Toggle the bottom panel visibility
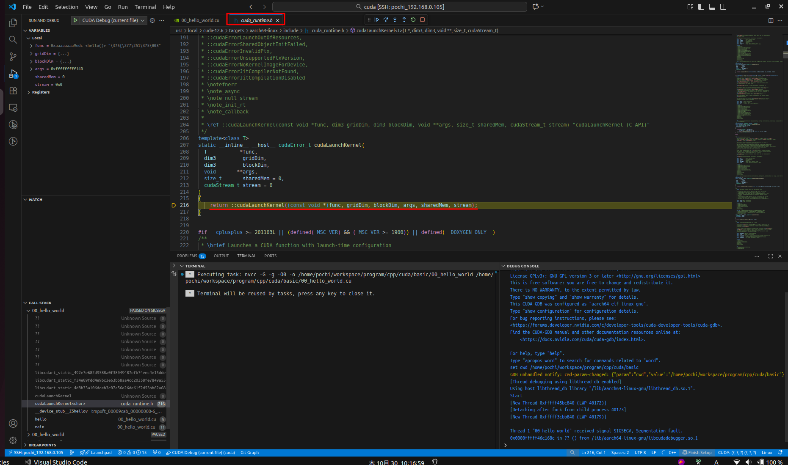Image resolution: width=788 pixels, height=465 pixels. coord(712,7)
